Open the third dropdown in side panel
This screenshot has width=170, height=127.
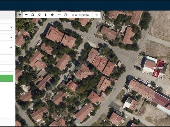point(6,47)
